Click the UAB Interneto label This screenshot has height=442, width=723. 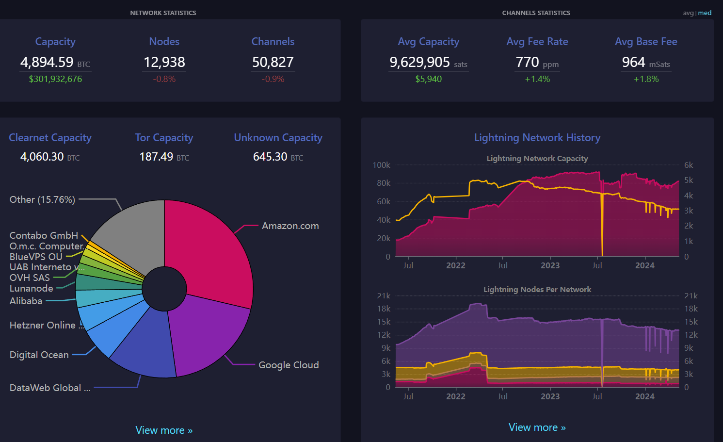47,267
